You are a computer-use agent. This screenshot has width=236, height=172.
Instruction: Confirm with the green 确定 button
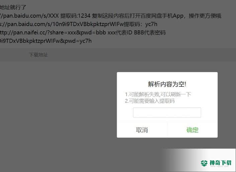point(192,130)
